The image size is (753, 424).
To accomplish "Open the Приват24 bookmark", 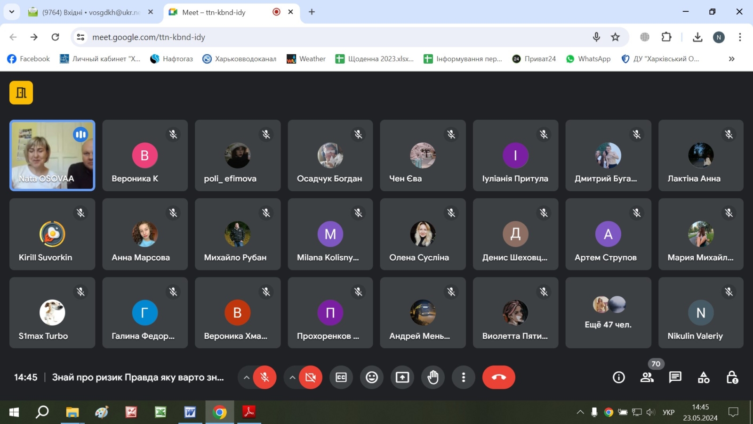I will [534, 59].
